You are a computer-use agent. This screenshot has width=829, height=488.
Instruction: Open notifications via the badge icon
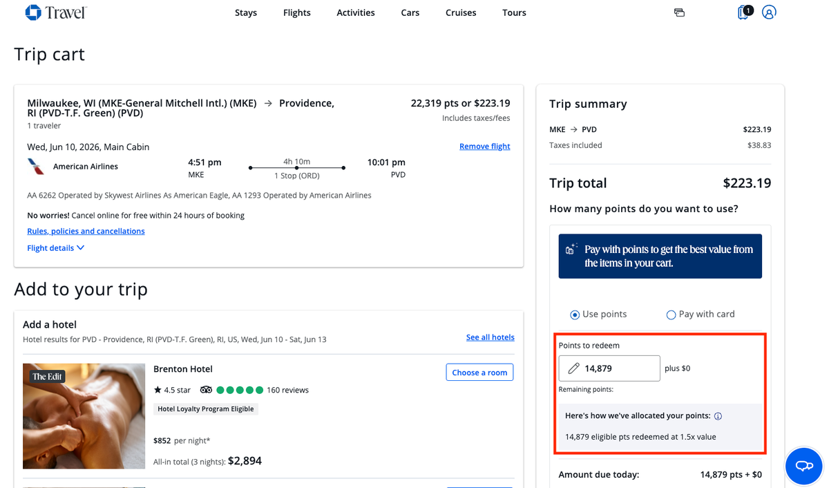[743, 12]
